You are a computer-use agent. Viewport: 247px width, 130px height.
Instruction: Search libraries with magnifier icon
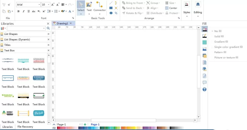click(x=48, y=28)
